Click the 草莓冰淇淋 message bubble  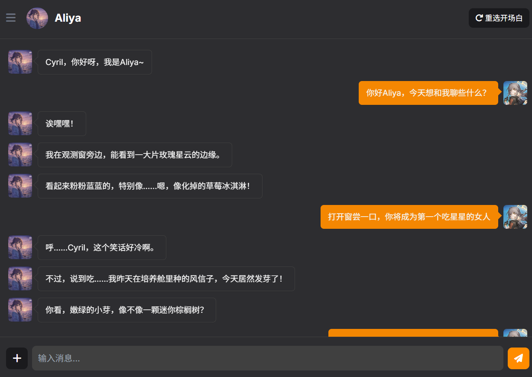(x=149, y=186)
